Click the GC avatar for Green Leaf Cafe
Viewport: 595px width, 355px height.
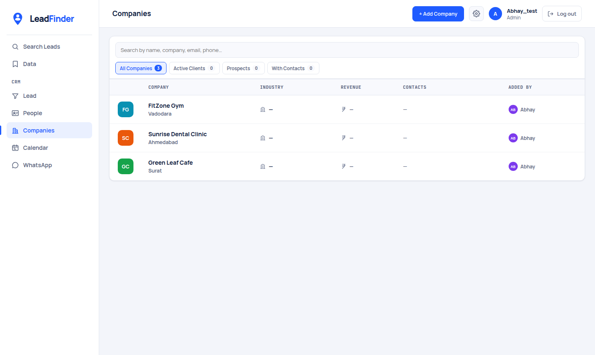tap(126, 166)
